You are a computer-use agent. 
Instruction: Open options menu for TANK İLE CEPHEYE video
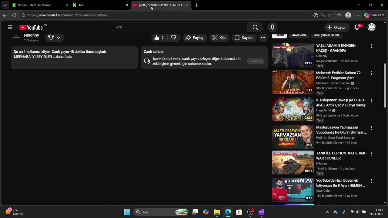(371, 154)
